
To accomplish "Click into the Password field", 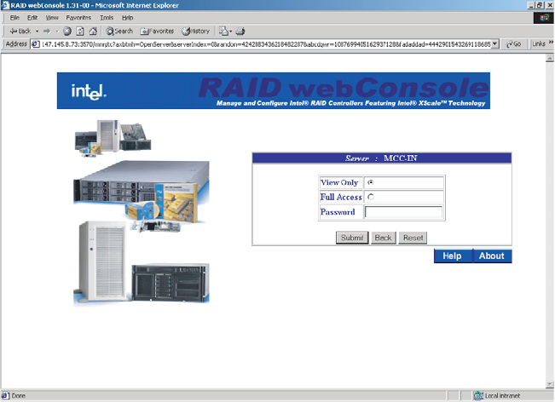I will 403,212.
